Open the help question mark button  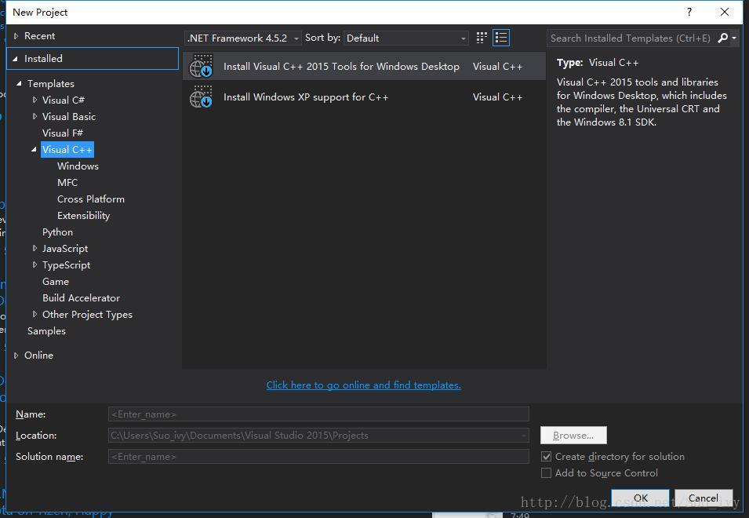point(689,12)
